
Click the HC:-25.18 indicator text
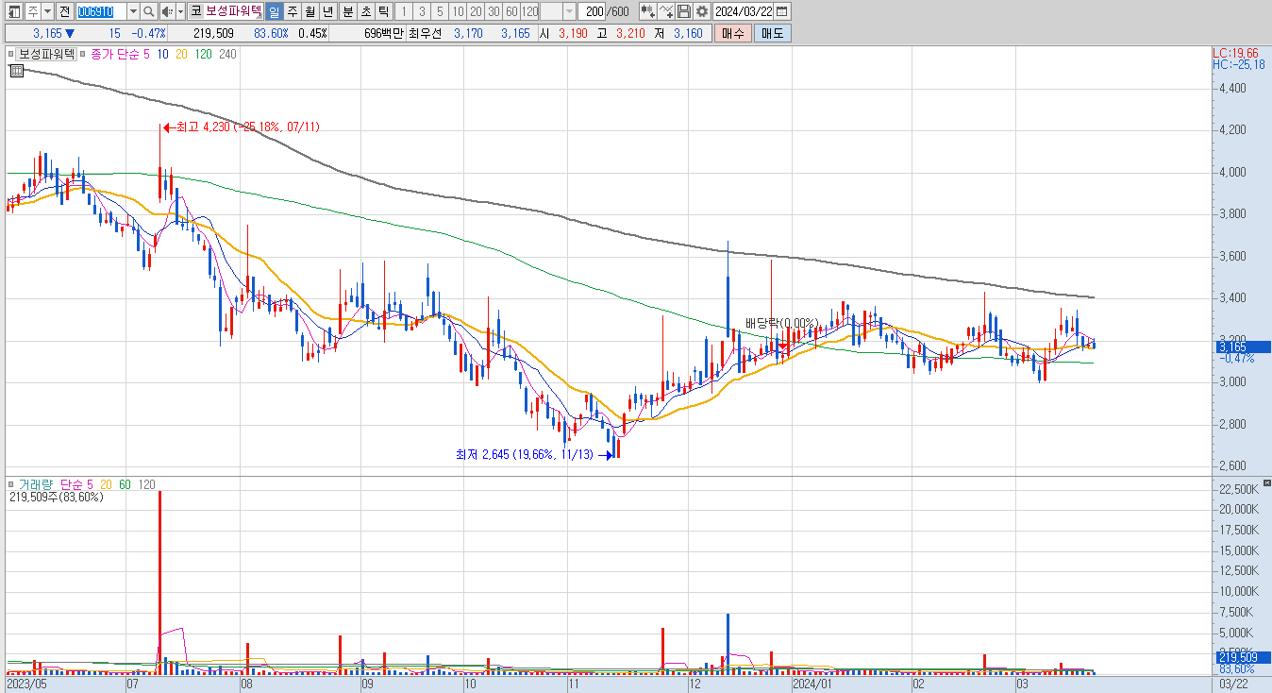[x=1238, y=64]
